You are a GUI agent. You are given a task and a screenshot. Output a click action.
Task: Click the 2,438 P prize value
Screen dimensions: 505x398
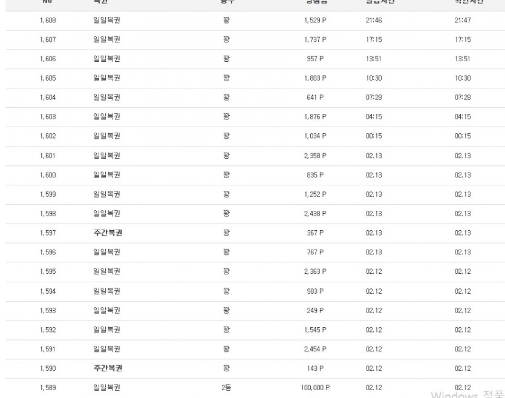click(x=315, y=213)
